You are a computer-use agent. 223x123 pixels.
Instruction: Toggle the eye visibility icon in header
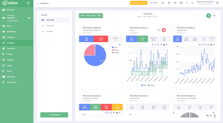pos(175,3)
